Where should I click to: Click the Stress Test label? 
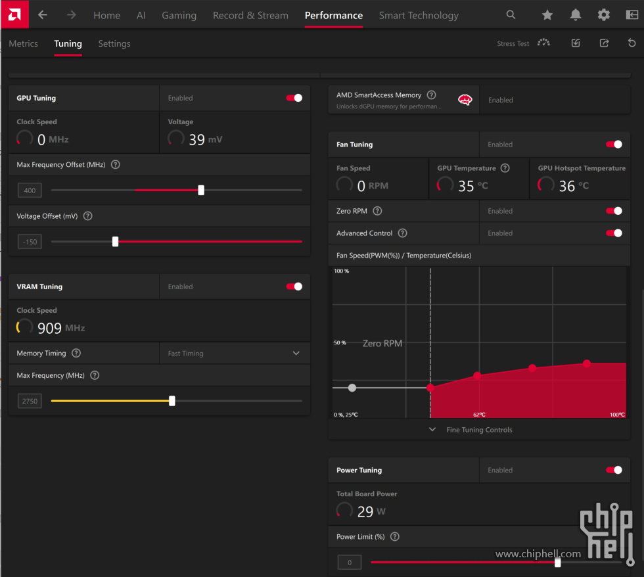tap(513, 43)
